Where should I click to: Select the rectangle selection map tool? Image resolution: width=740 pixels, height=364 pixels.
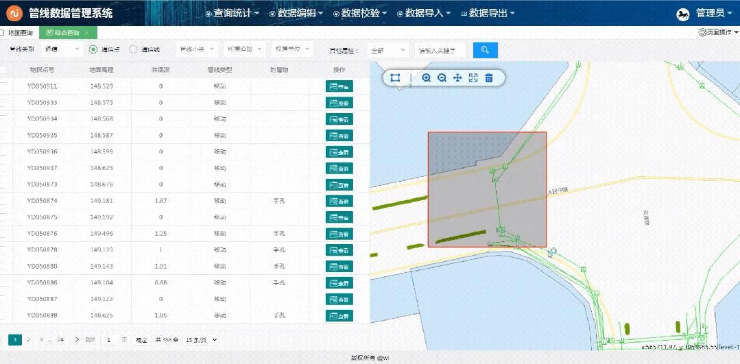point(395,77)
